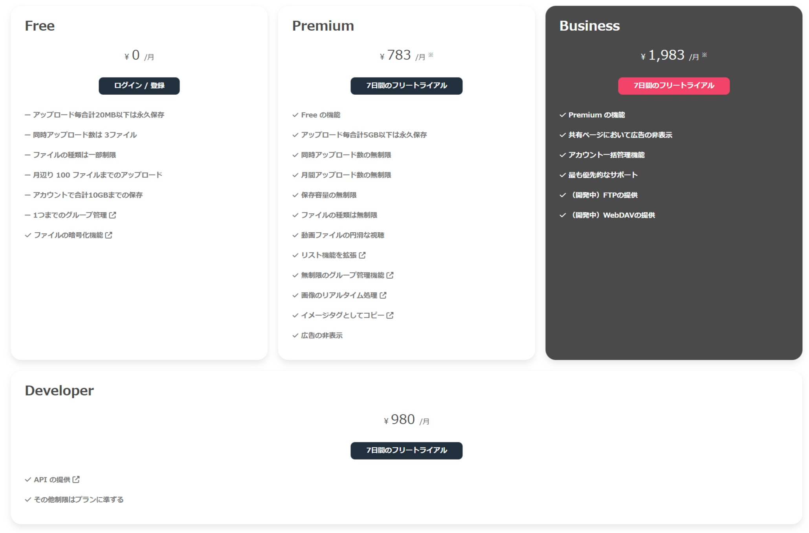Select the Business plan heading
The height and width of the screenshot is (533, 809).
tap(589, 26)
